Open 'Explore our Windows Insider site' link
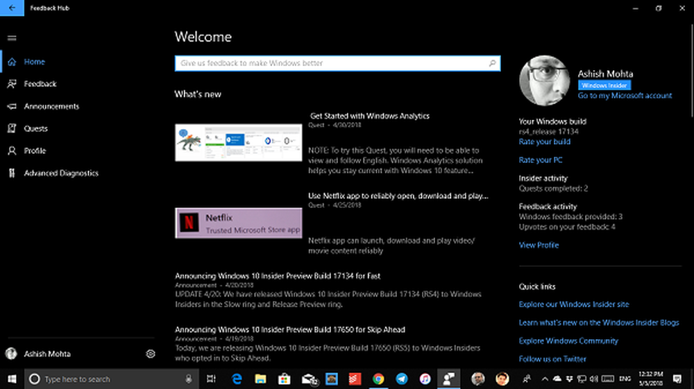This screenshot has height=389, width=694. [574, 304]
